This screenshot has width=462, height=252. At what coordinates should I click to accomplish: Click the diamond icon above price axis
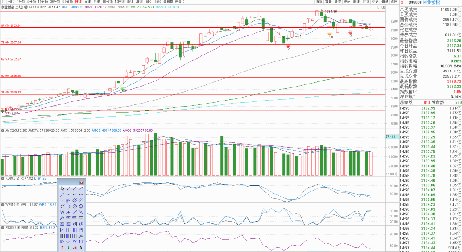pyautogui.click(x=379, y=6)
